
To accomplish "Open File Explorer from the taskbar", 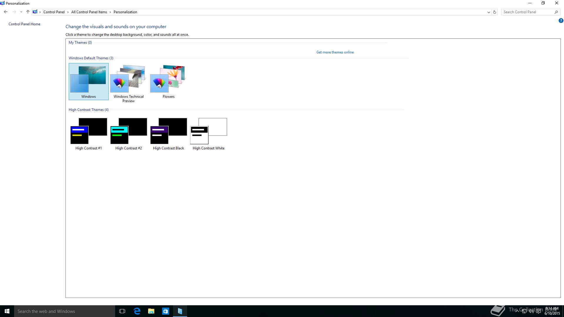I will (x=151, y=311).
